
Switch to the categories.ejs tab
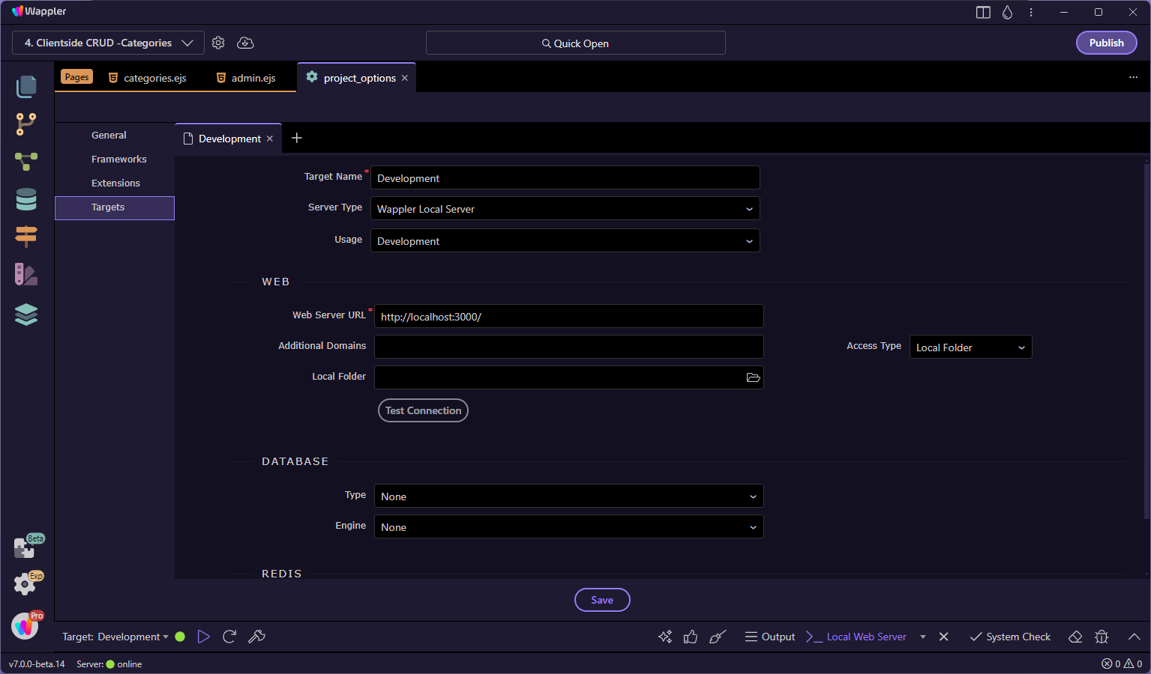pos(154,77)
